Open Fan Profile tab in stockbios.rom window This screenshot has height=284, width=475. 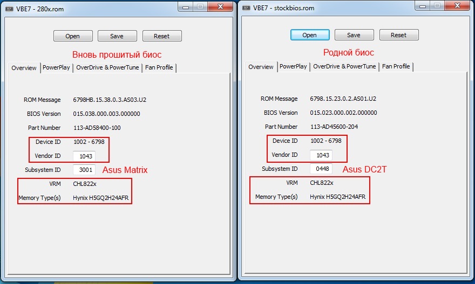tap(396, 66)
